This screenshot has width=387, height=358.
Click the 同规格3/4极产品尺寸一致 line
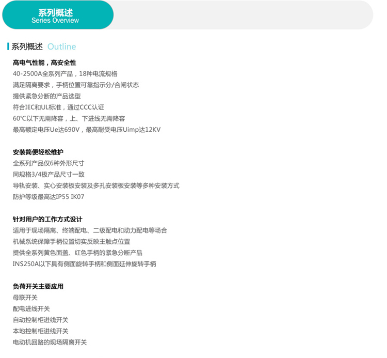point(49,175)
